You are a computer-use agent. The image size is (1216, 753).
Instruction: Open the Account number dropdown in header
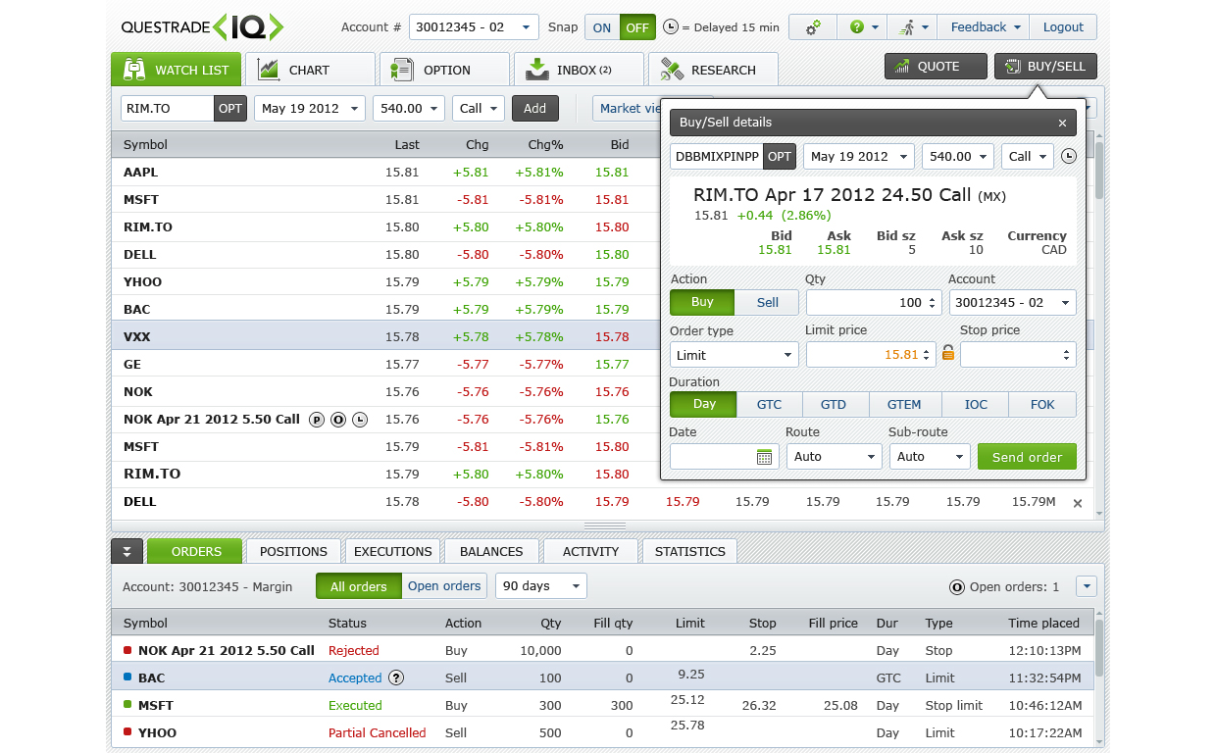point(474,27)
